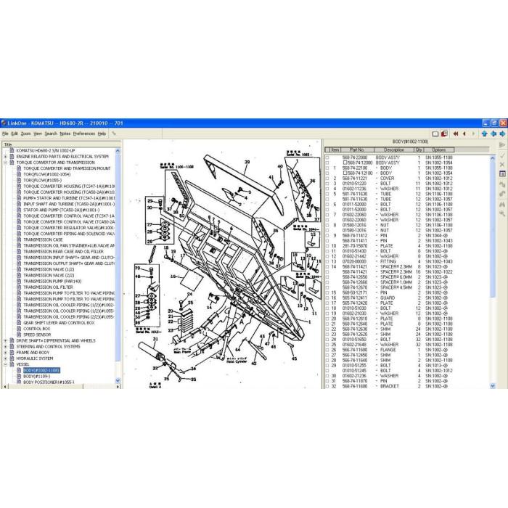Open the Notes menu
Viewport: 508px width, 508px height.
(x=65, y=134)
